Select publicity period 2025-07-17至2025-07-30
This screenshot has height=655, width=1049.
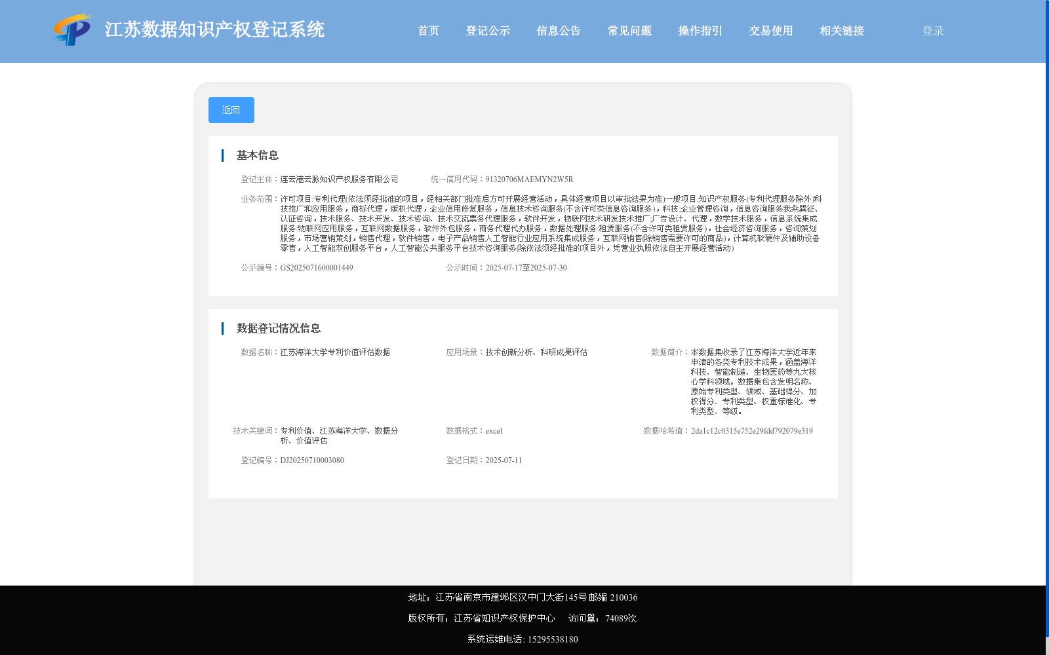[526, 268]
